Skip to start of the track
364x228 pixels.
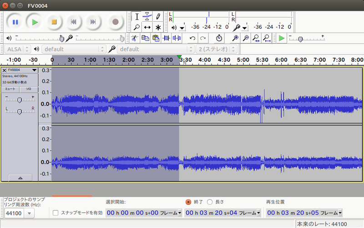pyautogui.click(x=74, y=22)
